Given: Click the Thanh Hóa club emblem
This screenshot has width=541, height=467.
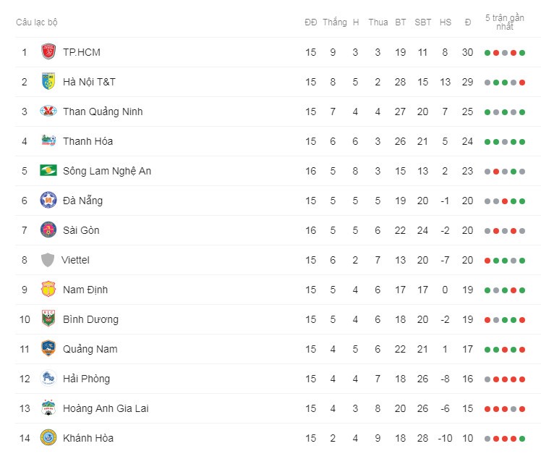Looking at the screenshot, I should [48, 140].
